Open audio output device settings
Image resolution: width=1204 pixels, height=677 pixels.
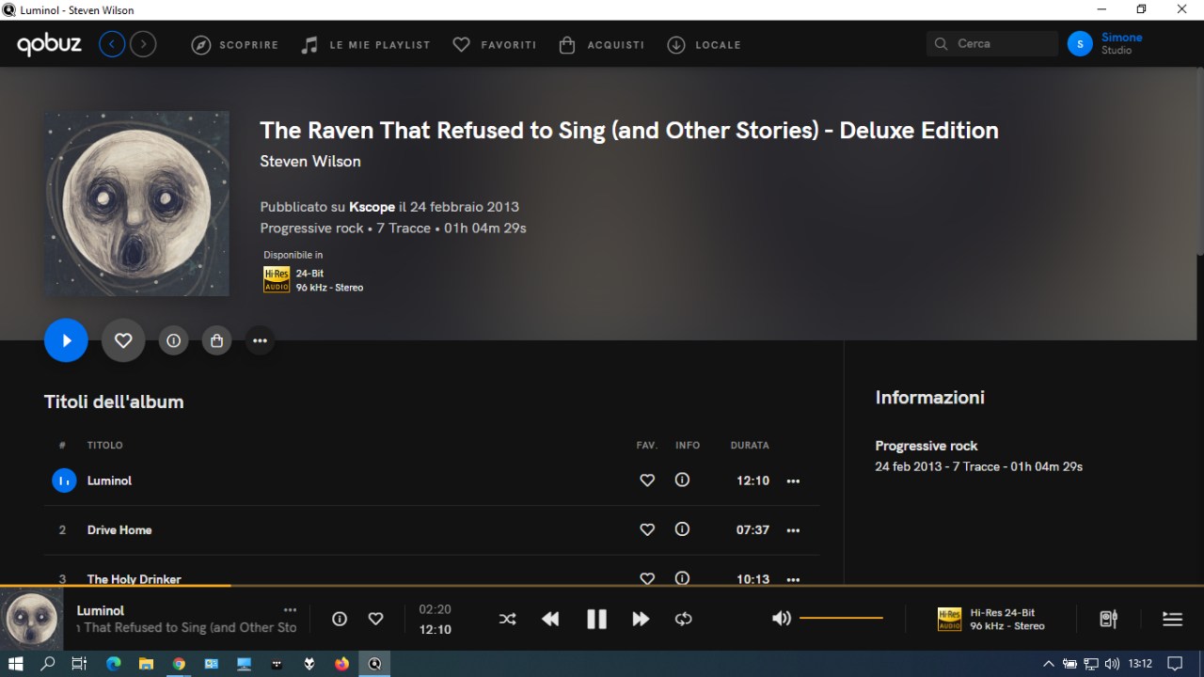[1108, 619]
